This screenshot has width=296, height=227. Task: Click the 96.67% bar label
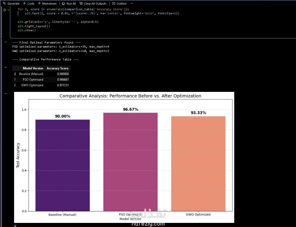click(x=130, y=109)
